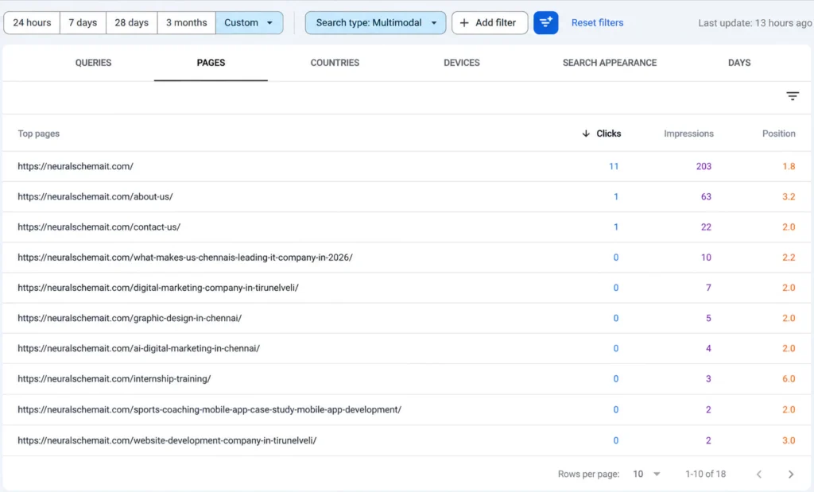Select the graphic-design-in-chennai page row
Image resolution: width=814 pixels, height=492 pixels.
pos(406,318)
